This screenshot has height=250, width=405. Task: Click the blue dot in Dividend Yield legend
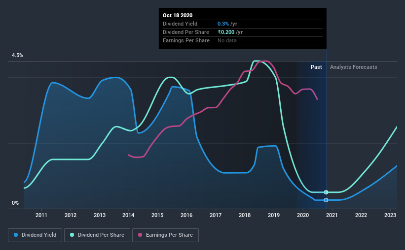[x=16, y=235]
